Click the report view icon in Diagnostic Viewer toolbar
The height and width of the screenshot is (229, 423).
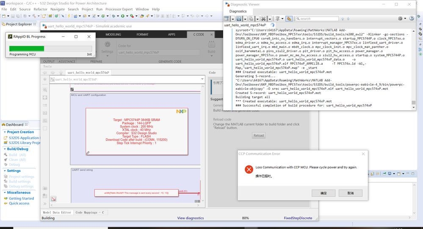(227, 19)
